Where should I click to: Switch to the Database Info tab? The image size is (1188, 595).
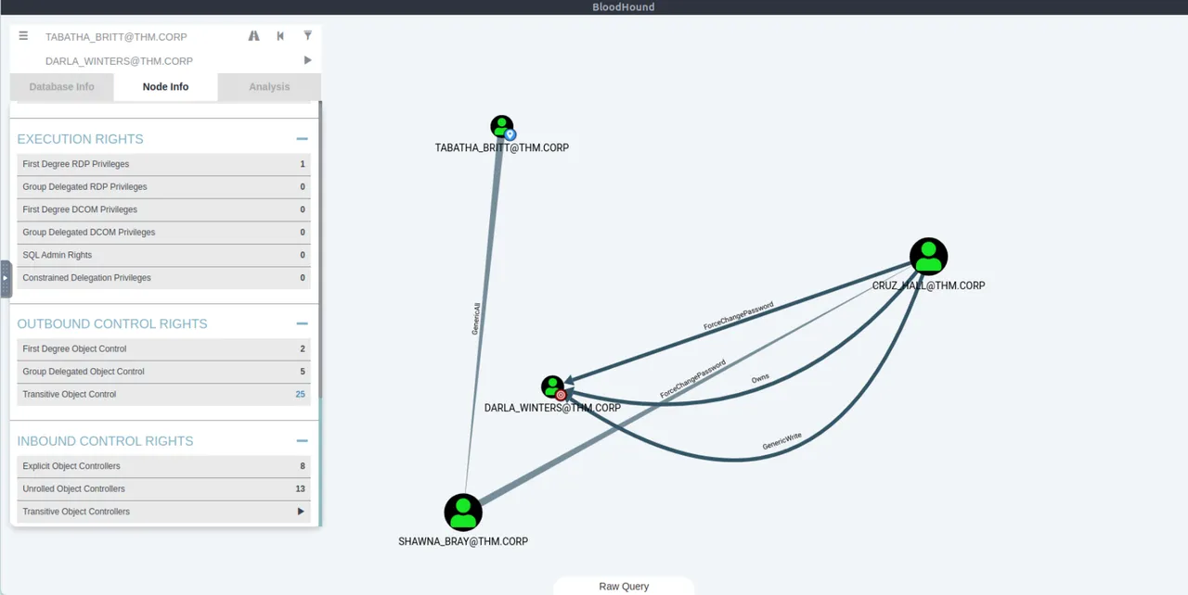61,87
